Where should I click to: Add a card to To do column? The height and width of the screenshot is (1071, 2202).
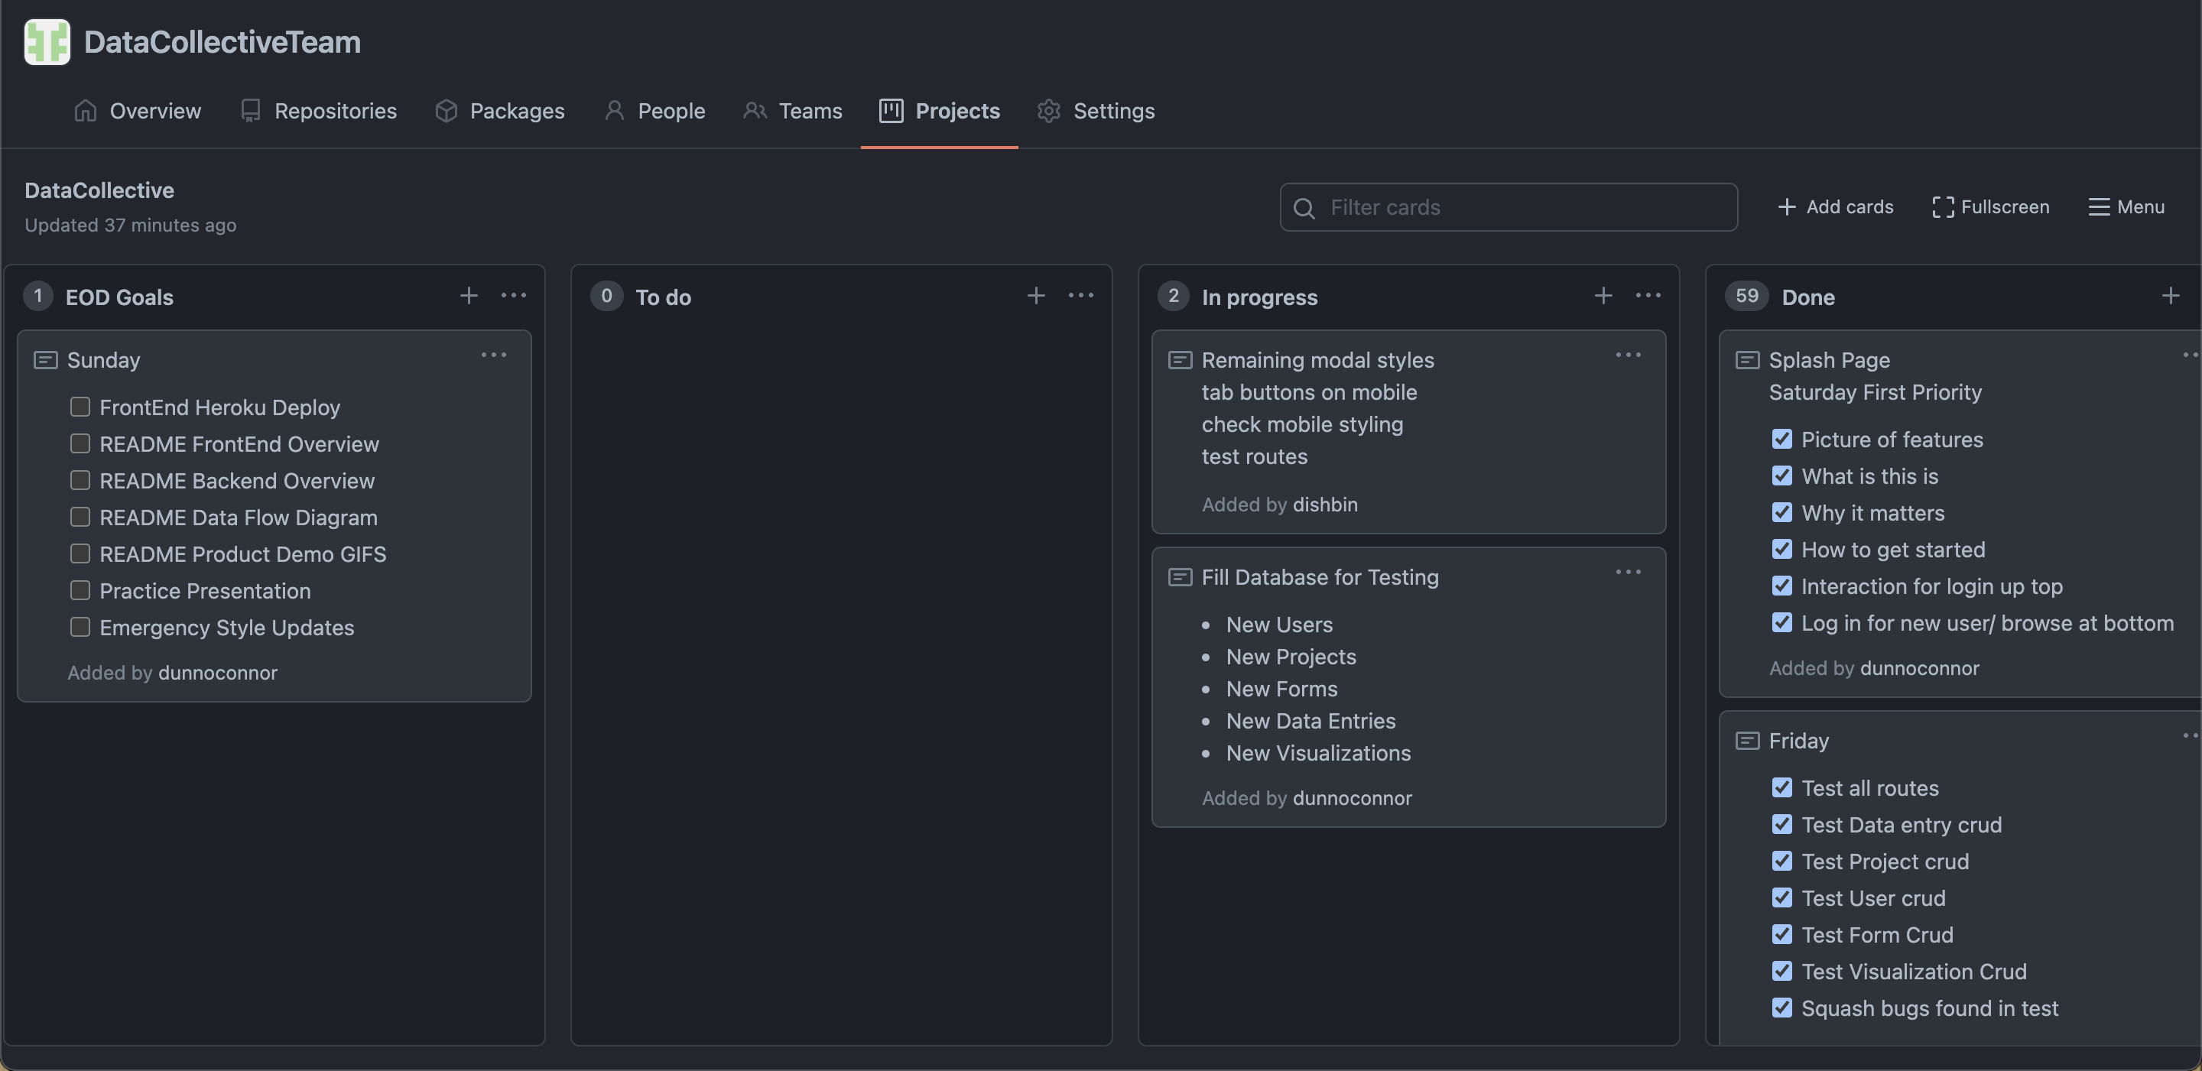[1036, 296]
